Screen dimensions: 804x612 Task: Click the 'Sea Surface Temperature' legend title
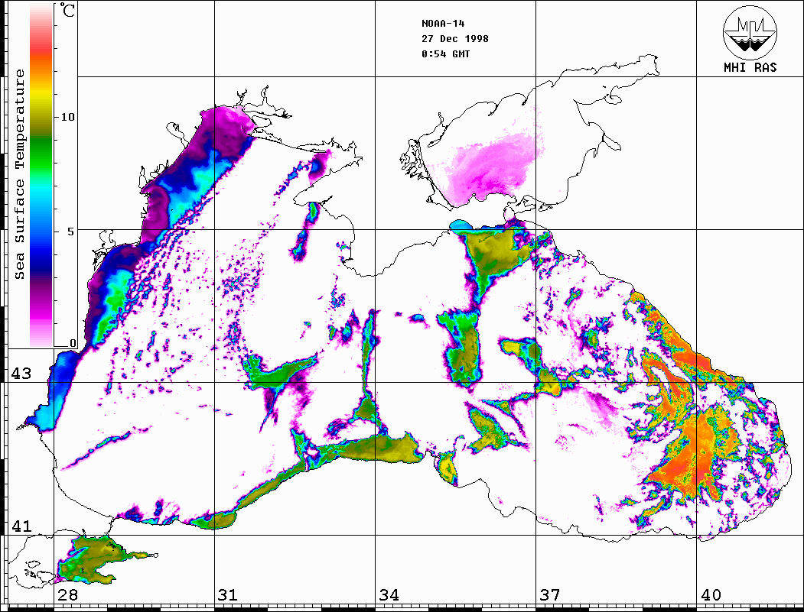point(19,174)
